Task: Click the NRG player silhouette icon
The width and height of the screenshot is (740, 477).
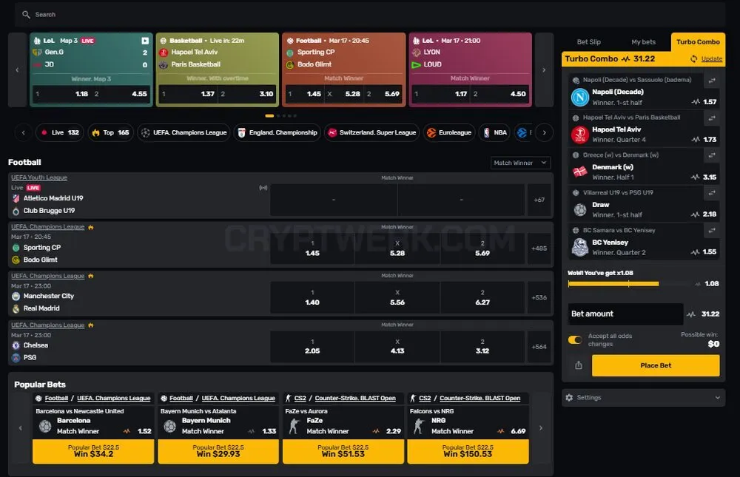Action: tap(419, 425)
